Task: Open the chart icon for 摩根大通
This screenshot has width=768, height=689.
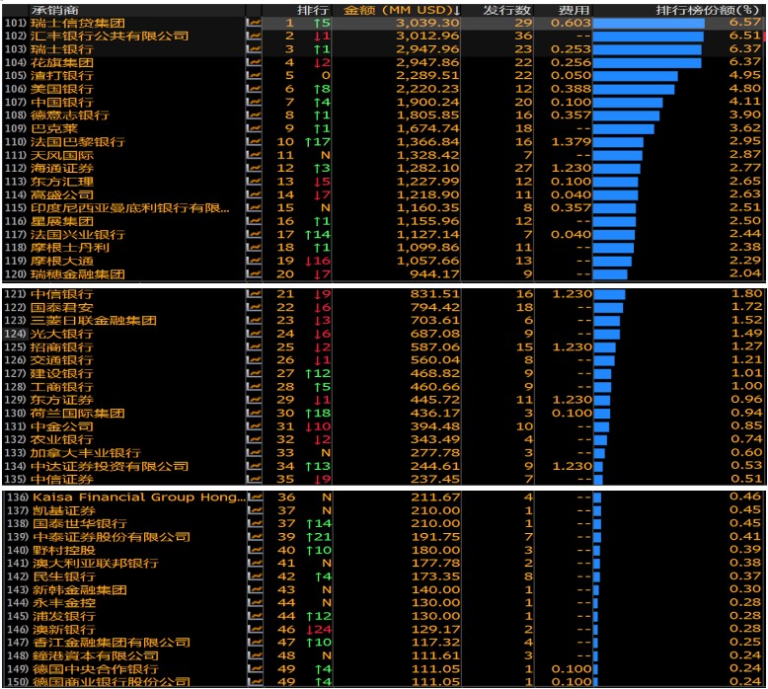Action: point(254,261)
